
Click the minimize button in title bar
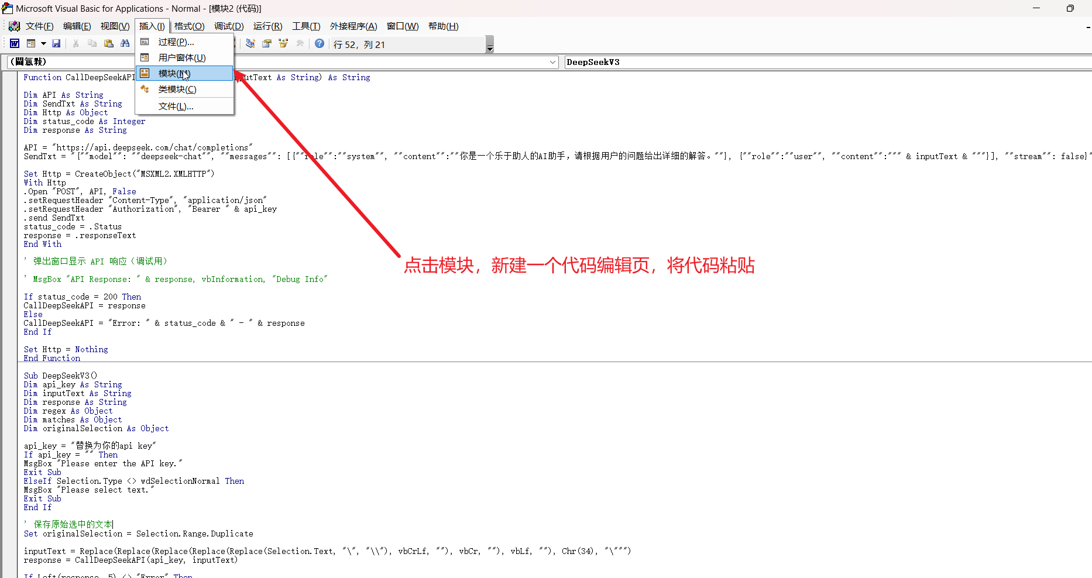[x=1036, y=8]
